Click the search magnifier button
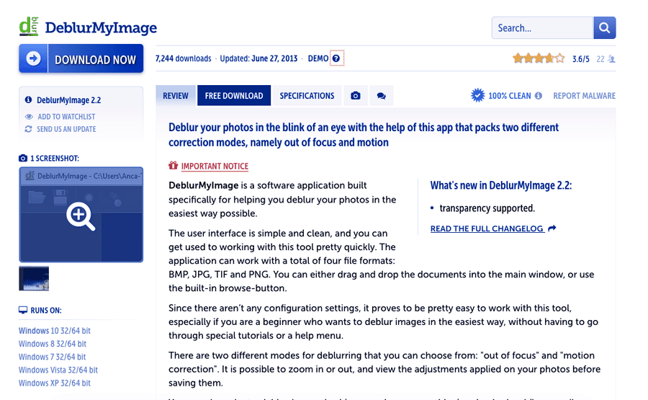The image size is (648, 400). point(605,27)
